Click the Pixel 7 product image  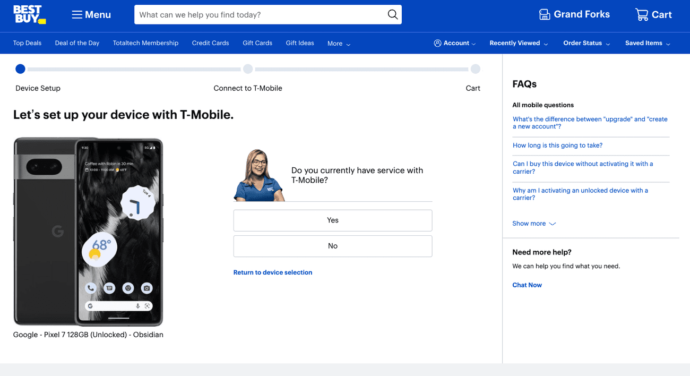point(88,232)
